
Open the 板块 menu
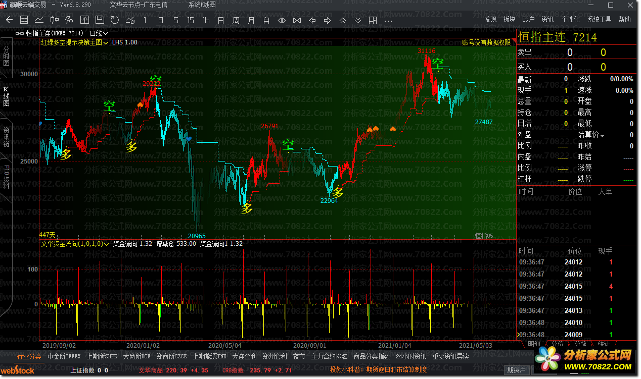pos(509,19)
